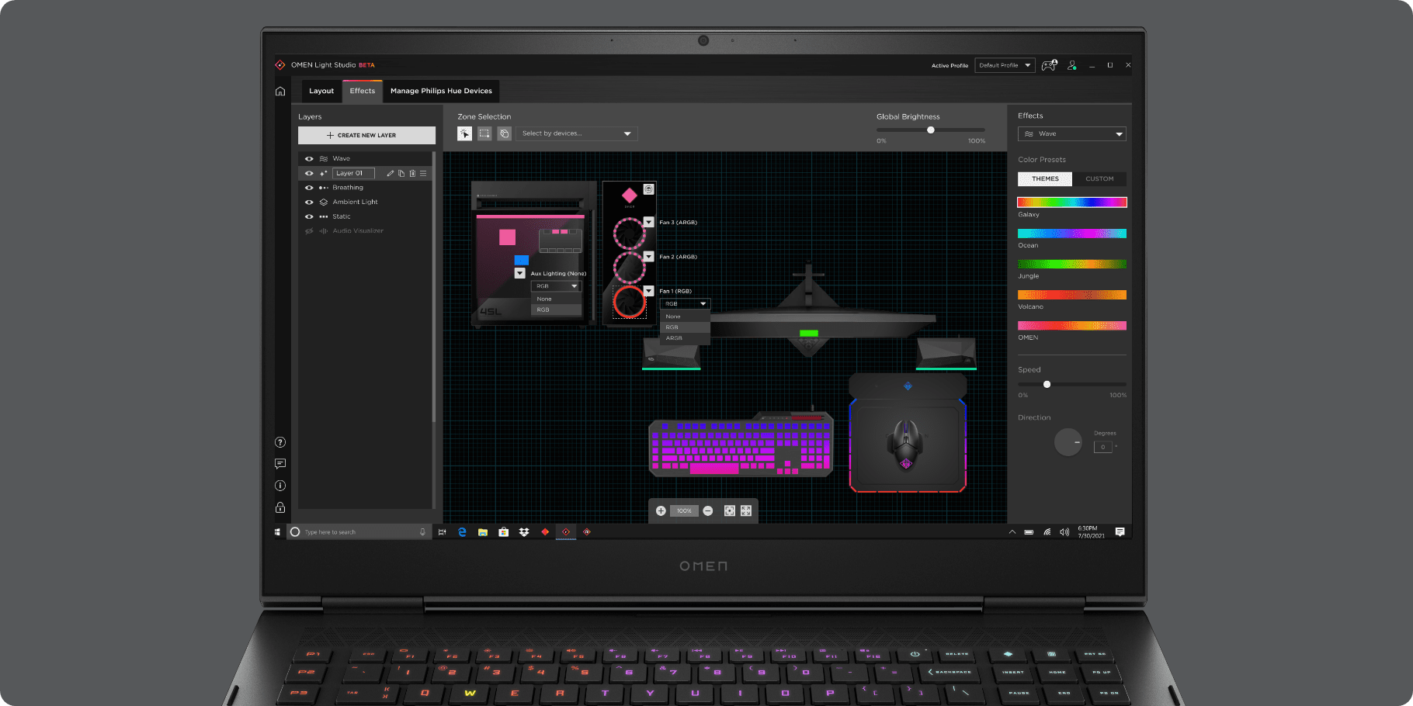Click the pencil icon to rename Layer 01
This screenshot has height=706, width=1413.
point(391,174)
